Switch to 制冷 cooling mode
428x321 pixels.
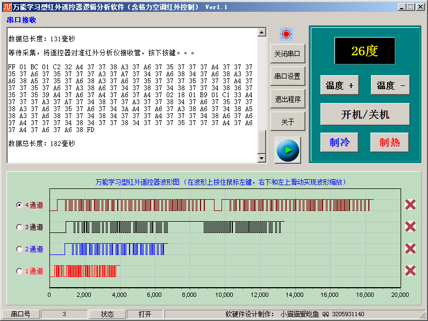[x=340, y=142]
